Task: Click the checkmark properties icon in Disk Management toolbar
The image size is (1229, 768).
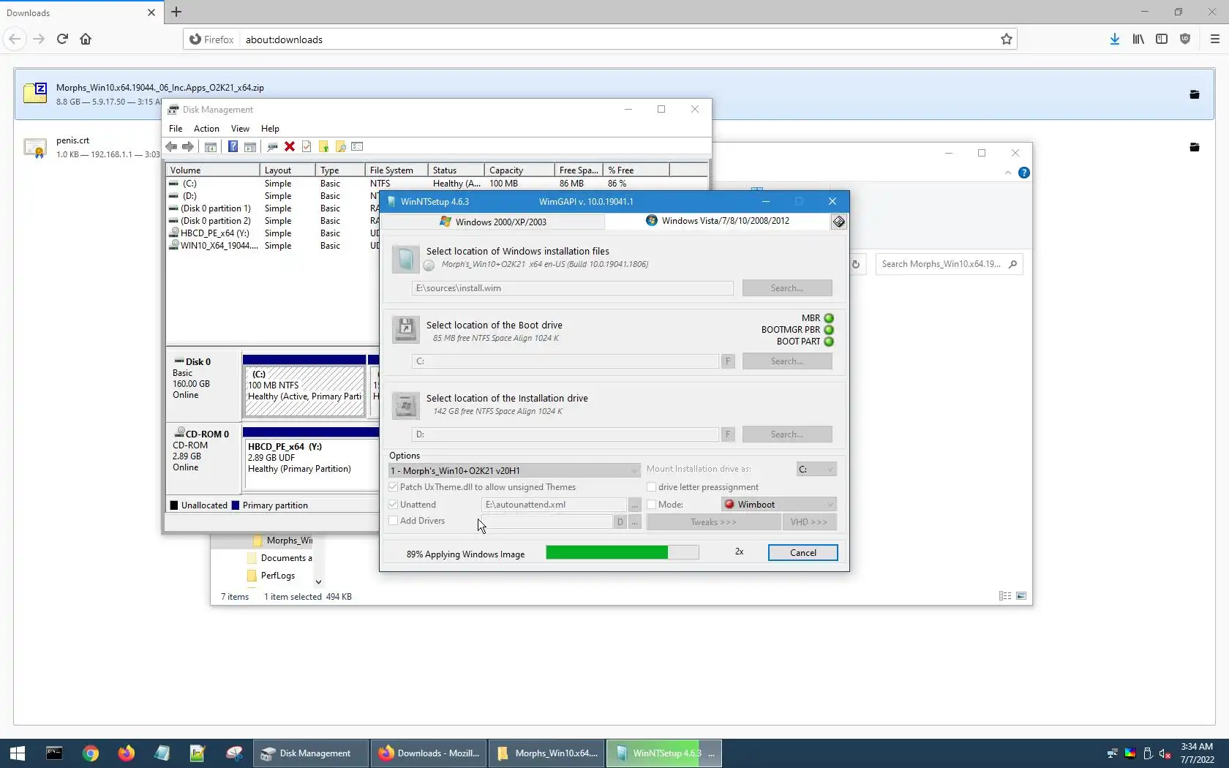Action: [x=307, y=147]
